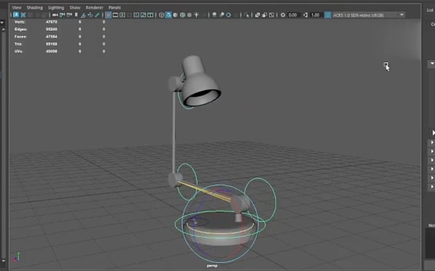Click the Gamma value field 1.00
The width and height of the screenshot is (435, 271).
point(316,15)
